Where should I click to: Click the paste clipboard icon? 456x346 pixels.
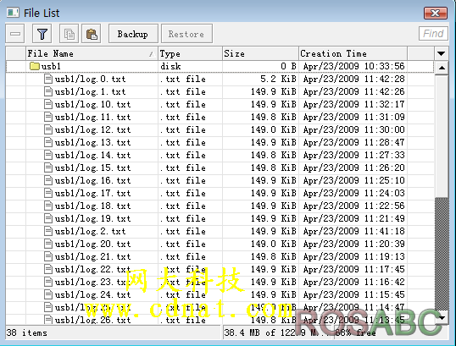coord(92,34)
